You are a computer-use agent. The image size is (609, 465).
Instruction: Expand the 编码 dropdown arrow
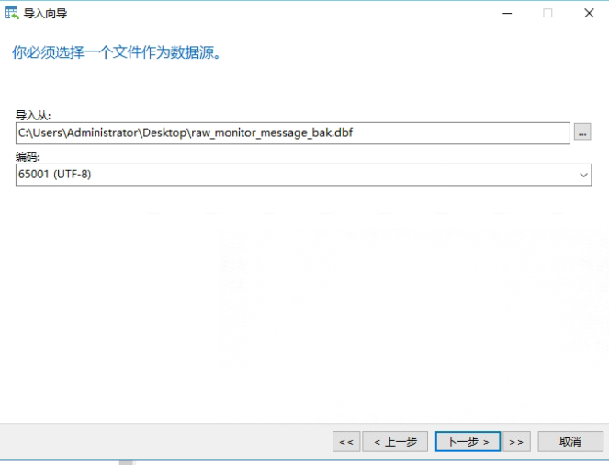pos(583,175)
